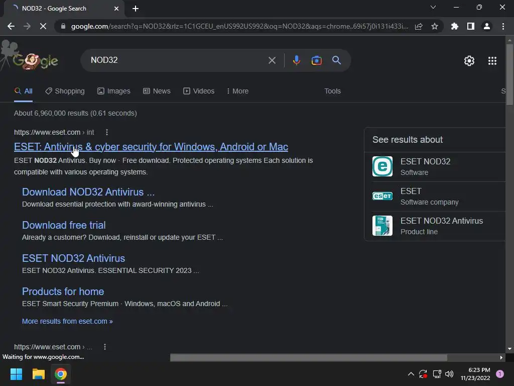Open the share this page icon
The image size is (514, 386).
[x=419, y=26]
